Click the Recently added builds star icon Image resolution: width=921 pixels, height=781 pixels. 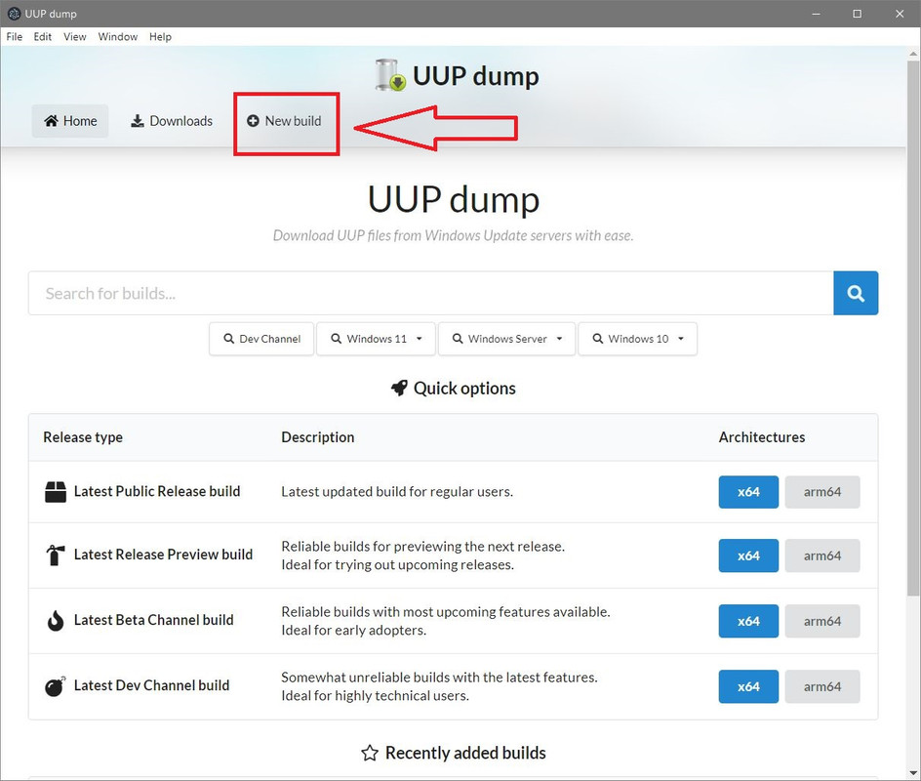click(x=370, y=753)
